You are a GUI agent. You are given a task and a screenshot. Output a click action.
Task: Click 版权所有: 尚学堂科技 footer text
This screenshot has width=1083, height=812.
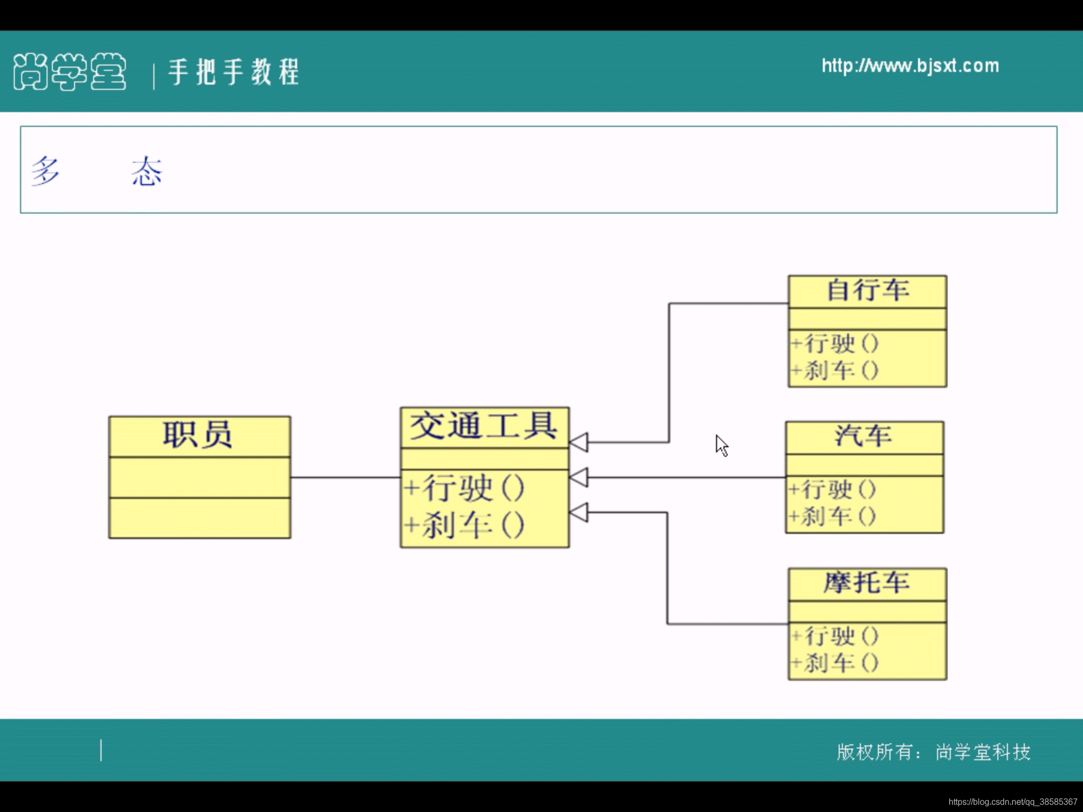coord(933,752)
